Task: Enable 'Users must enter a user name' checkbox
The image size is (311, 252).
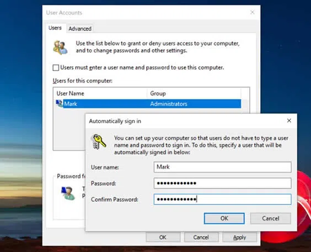Action: point(56,68)
